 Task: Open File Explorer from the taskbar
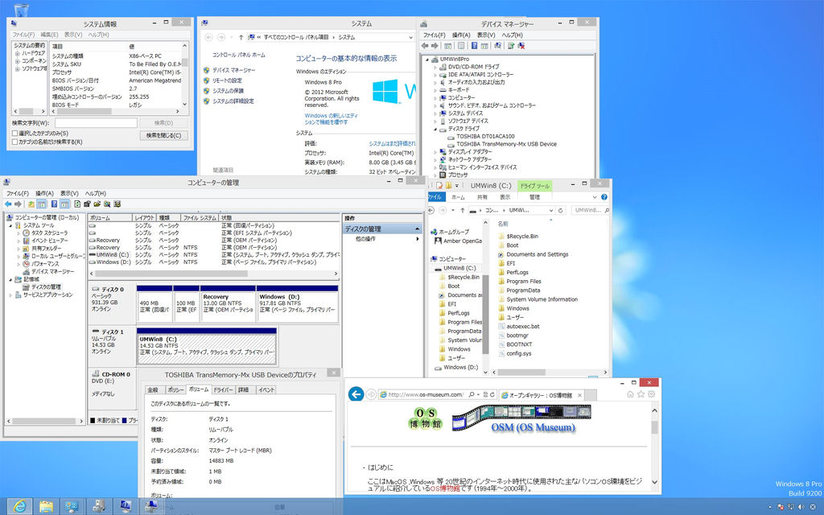[46, 506]
